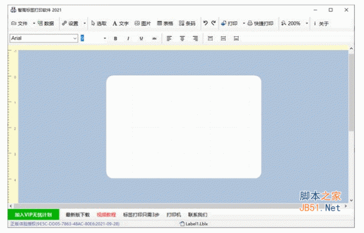Viewport: 364px width, 233px height.
Task: Align text to the right
Action: tap(195, 39)
